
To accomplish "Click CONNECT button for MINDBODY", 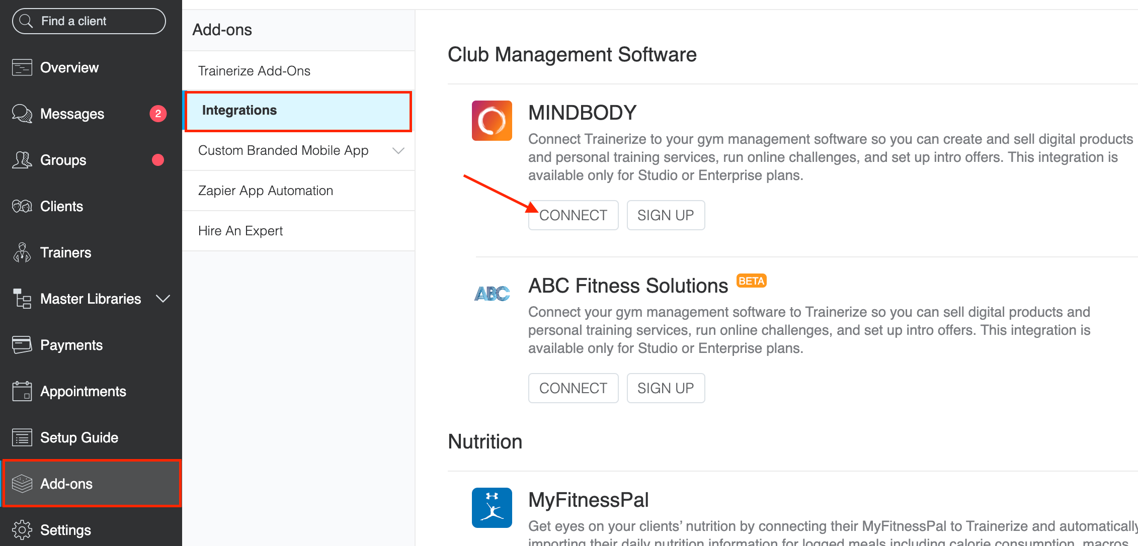I will point(573,215).
